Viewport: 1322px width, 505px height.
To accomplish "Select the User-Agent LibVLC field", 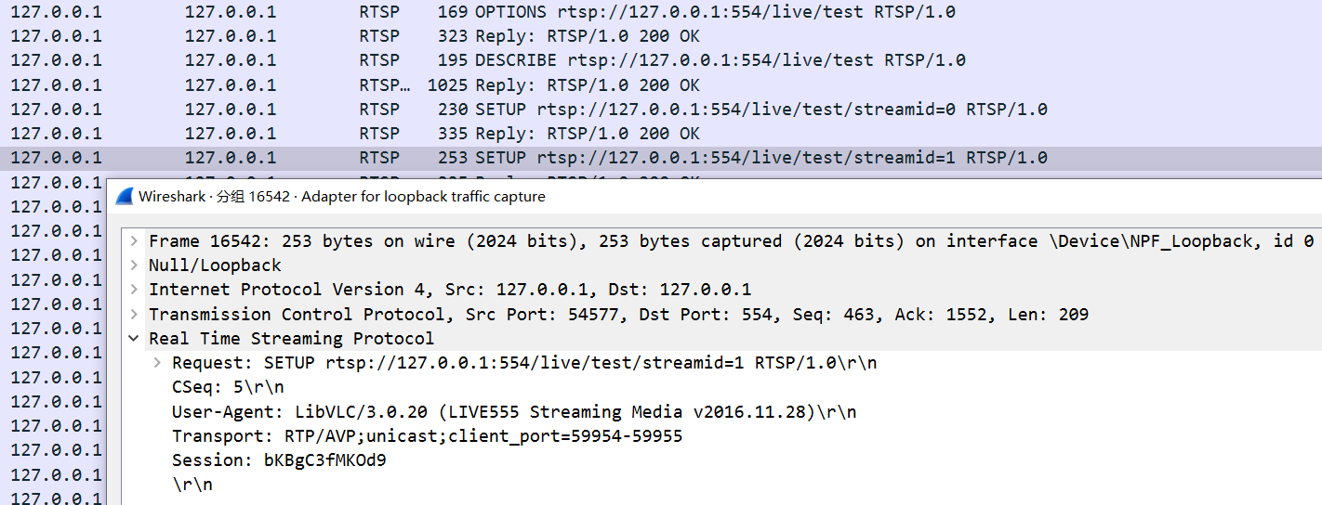I will (514, 411).
